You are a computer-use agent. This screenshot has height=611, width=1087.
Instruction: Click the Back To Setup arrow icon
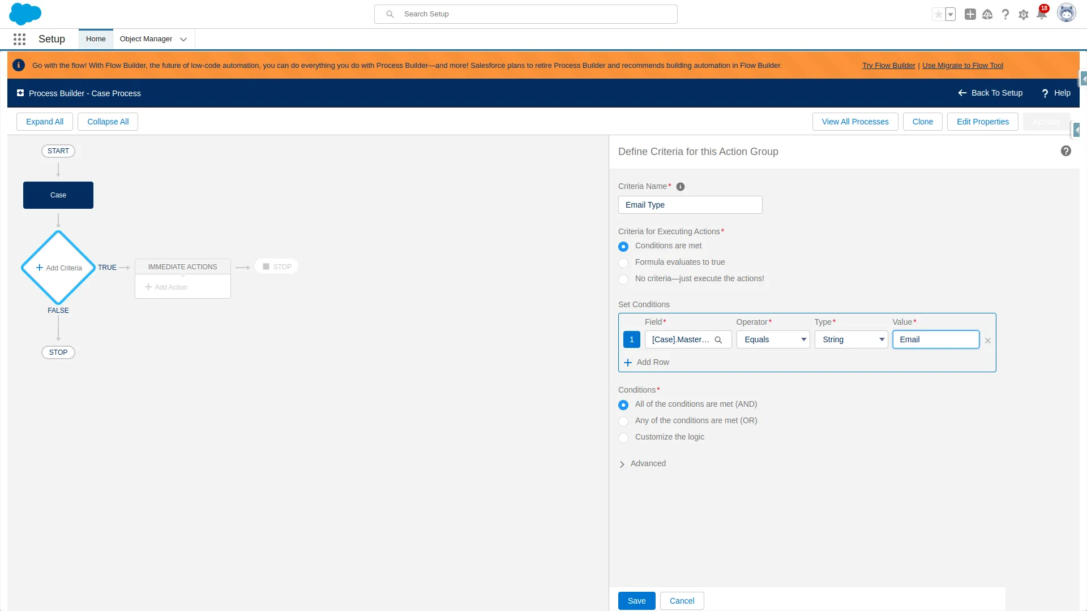coord(962,93)
